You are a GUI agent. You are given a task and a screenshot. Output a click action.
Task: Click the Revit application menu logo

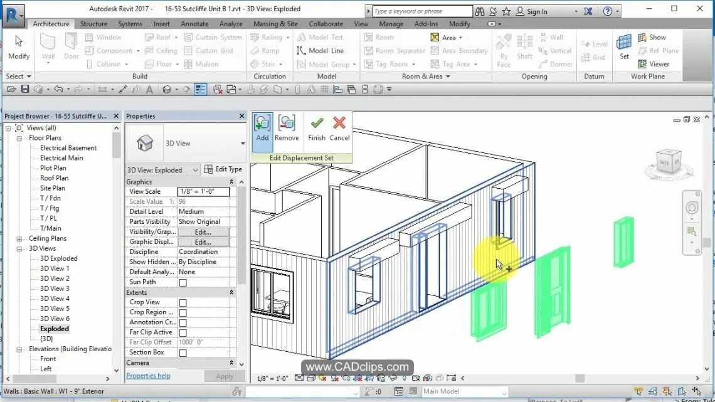[13, 14]
